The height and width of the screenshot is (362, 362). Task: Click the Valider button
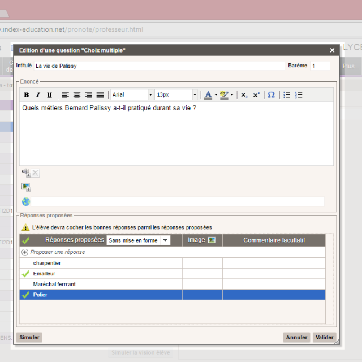click(325, 338)
